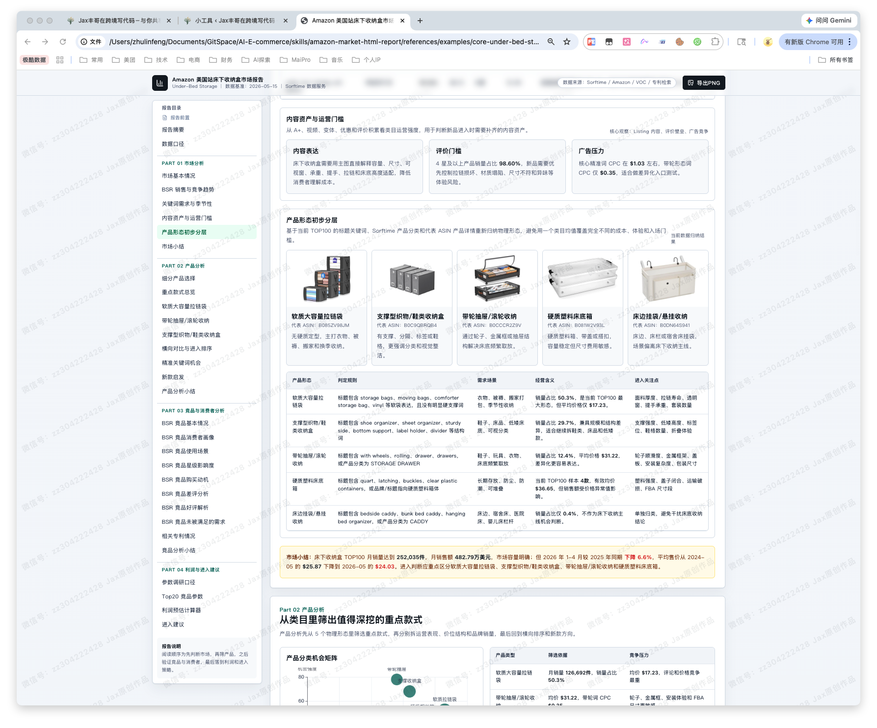Image resolution: width=877 pixels, height=728 pixels.
Task: Open Chrome's three-dot menu
Action: [x=850, y=42]
